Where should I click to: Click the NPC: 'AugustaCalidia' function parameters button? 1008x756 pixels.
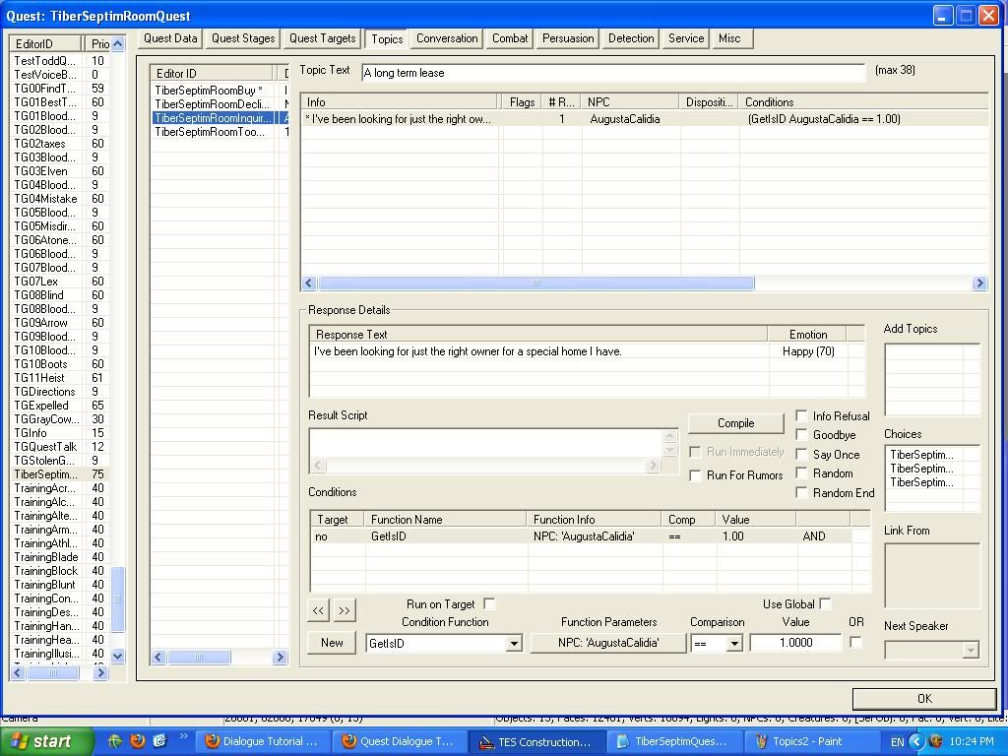(x=608, y=643)
